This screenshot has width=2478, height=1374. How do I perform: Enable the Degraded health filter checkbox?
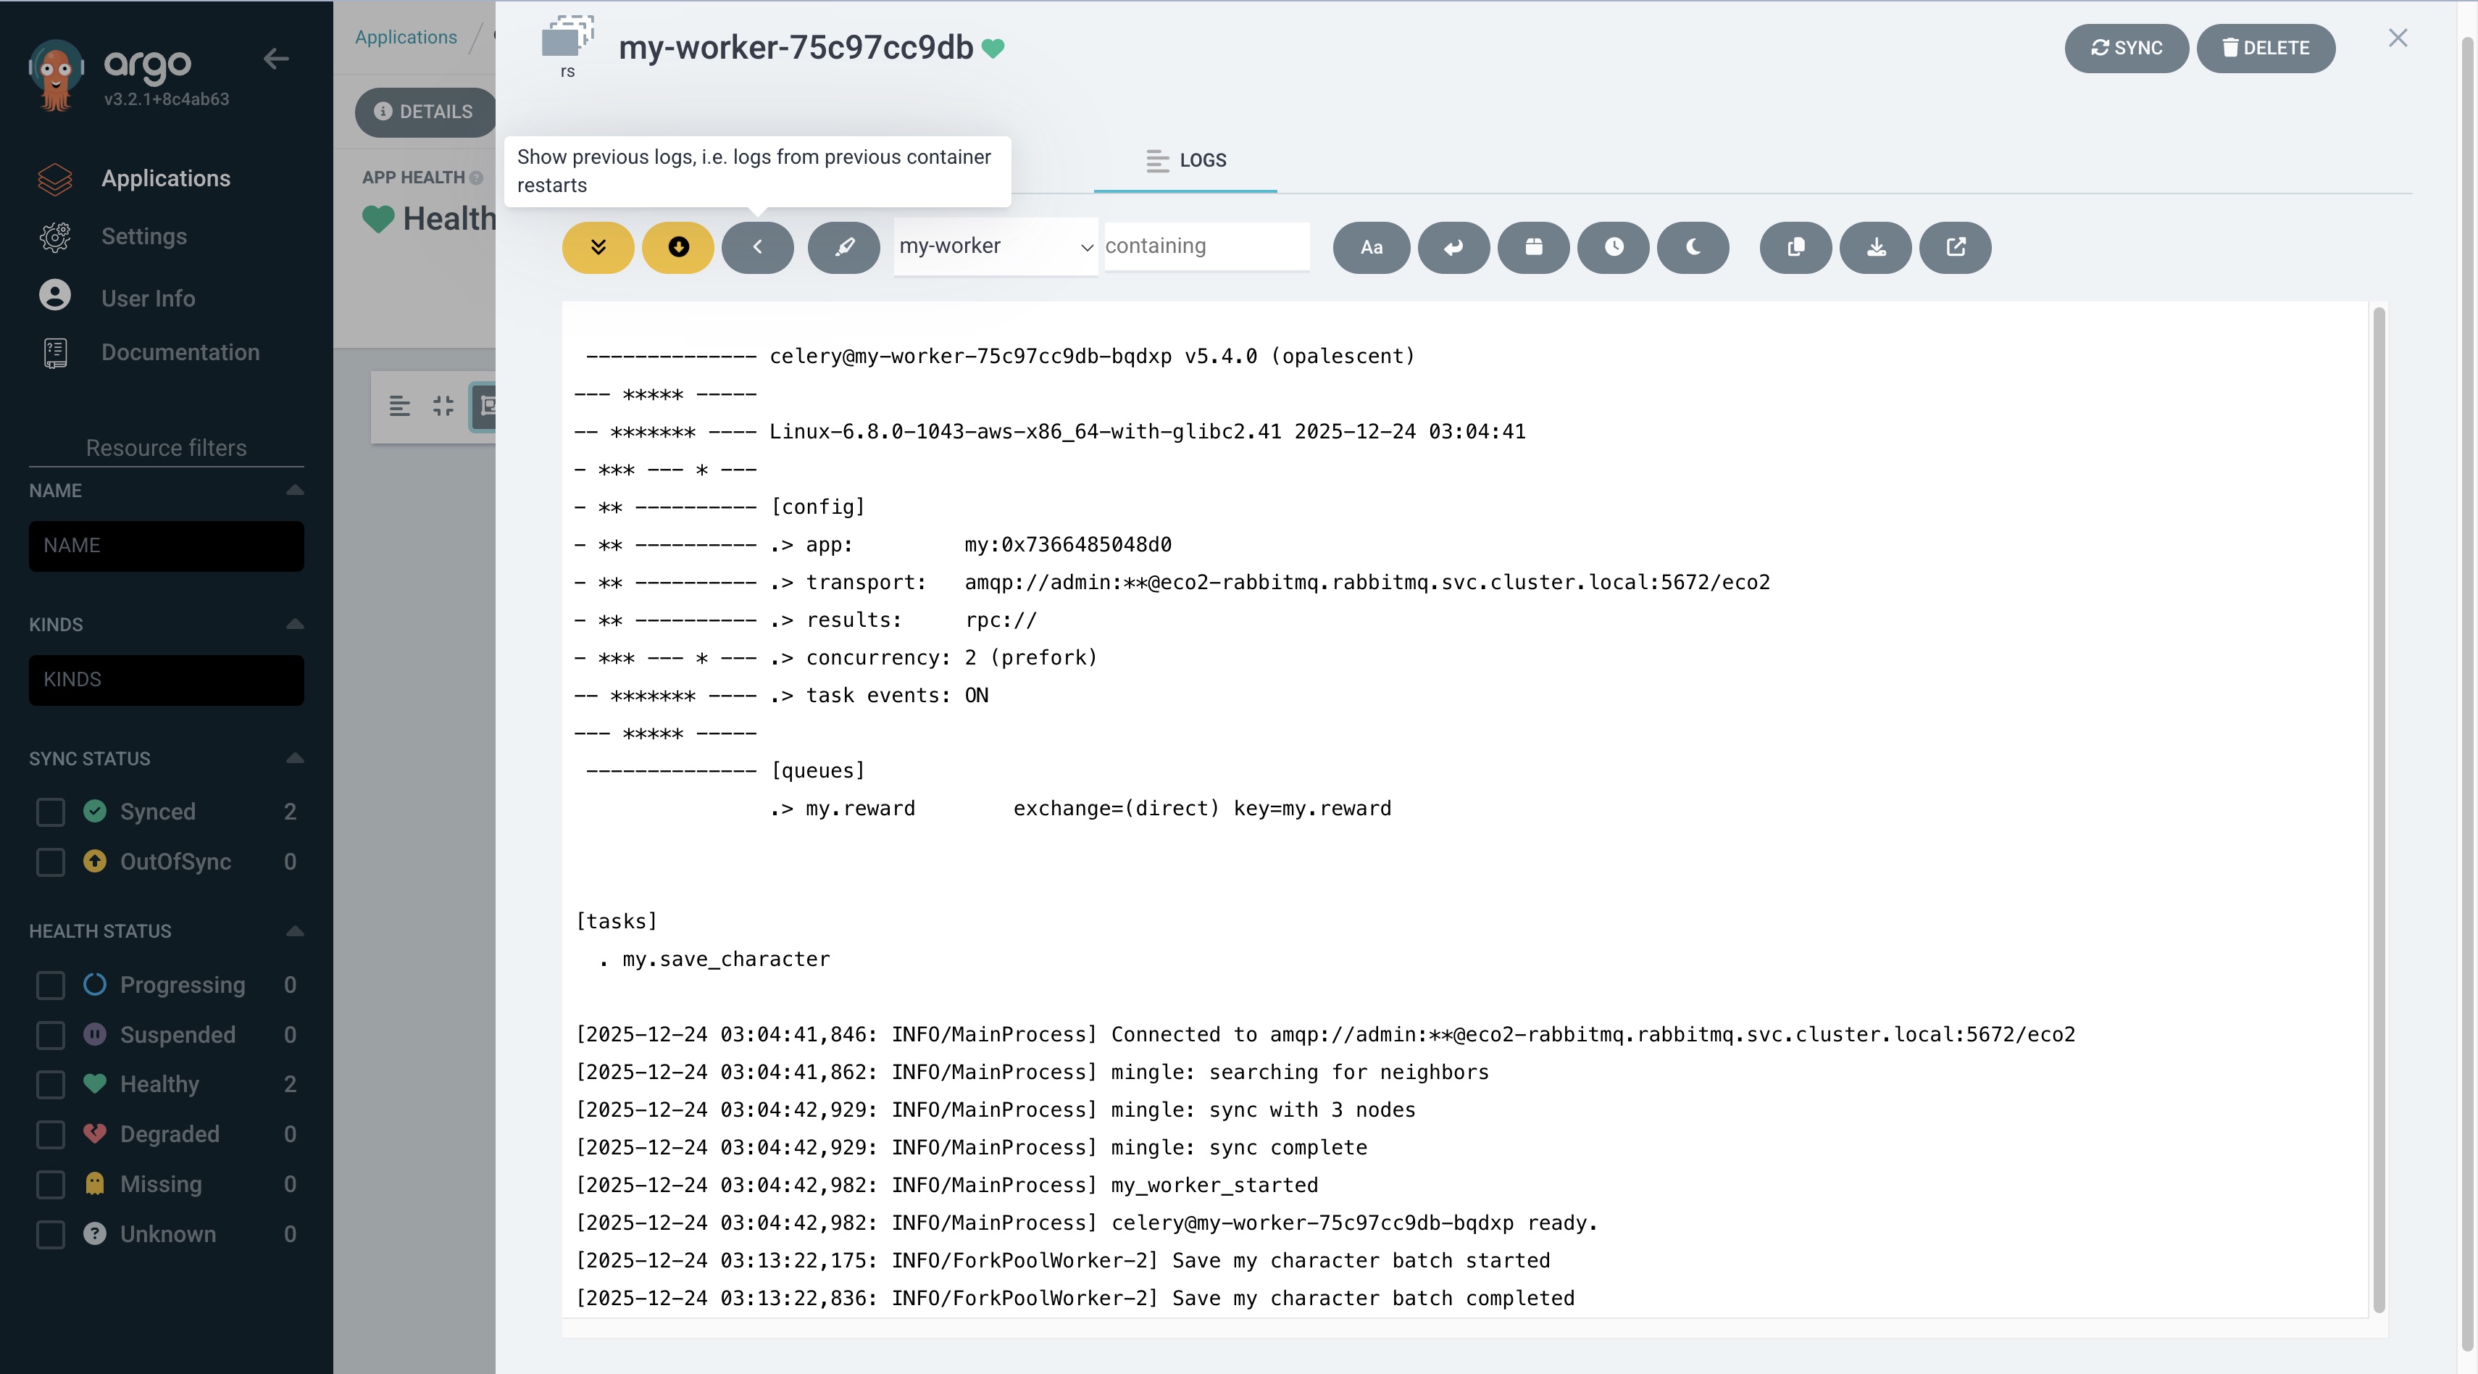click(50, 1134)
